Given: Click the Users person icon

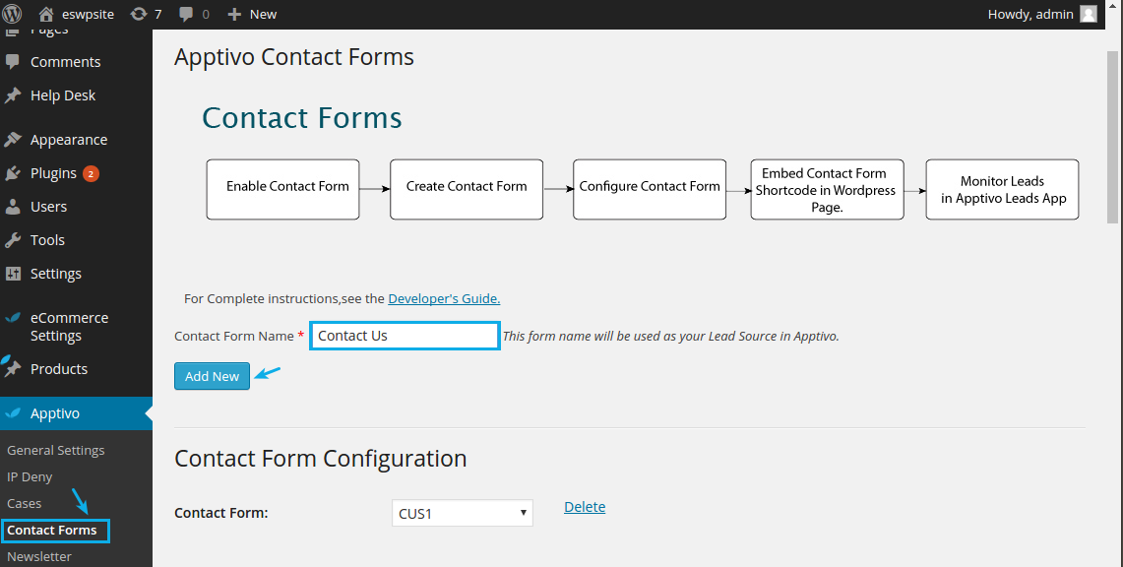Looking at the screenshot, I should pyautogui.click(x=13, y=207).
